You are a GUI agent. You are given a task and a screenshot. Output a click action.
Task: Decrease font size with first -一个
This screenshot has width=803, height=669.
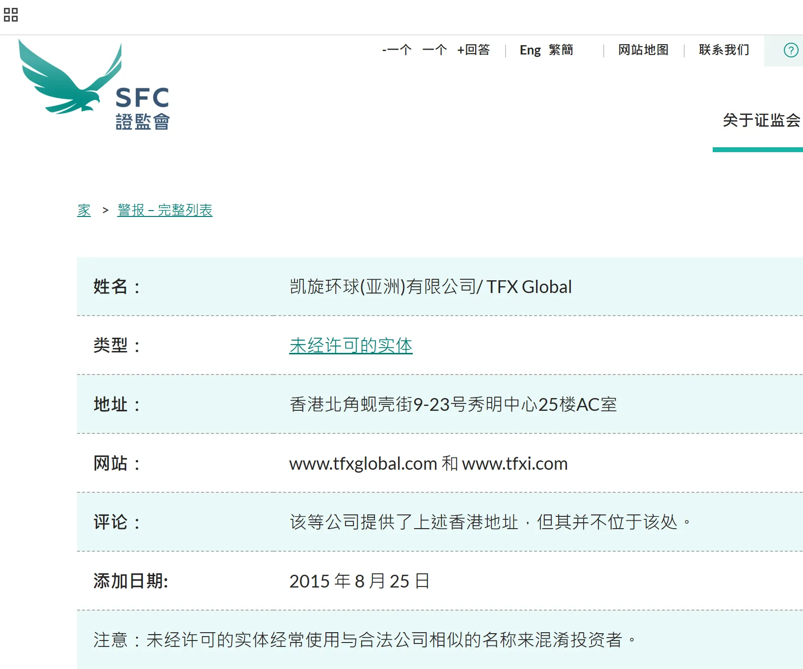[397, 50]
